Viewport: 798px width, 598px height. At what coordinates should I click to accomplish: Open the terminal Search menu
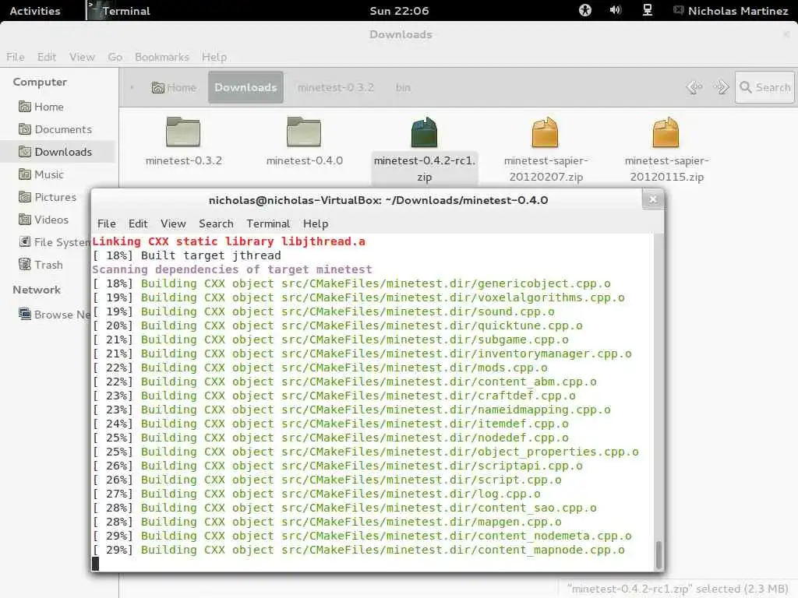(x=216, y=223)
